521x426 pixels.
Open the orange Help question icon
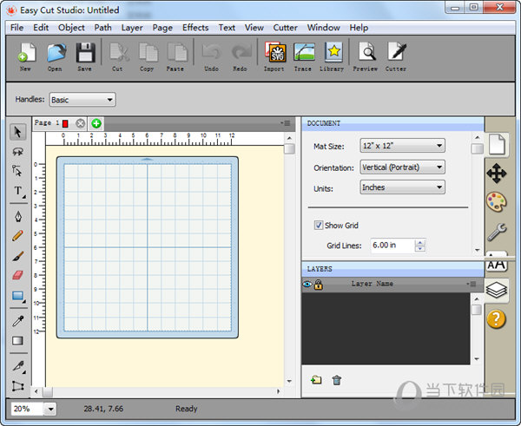click(497, 319)
